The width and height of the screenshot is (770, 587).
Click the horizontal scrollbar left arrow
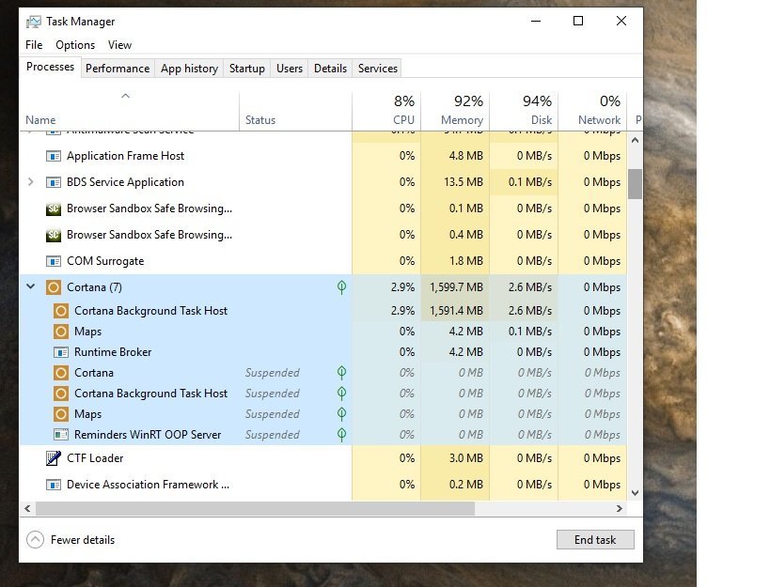click(27, 508)
